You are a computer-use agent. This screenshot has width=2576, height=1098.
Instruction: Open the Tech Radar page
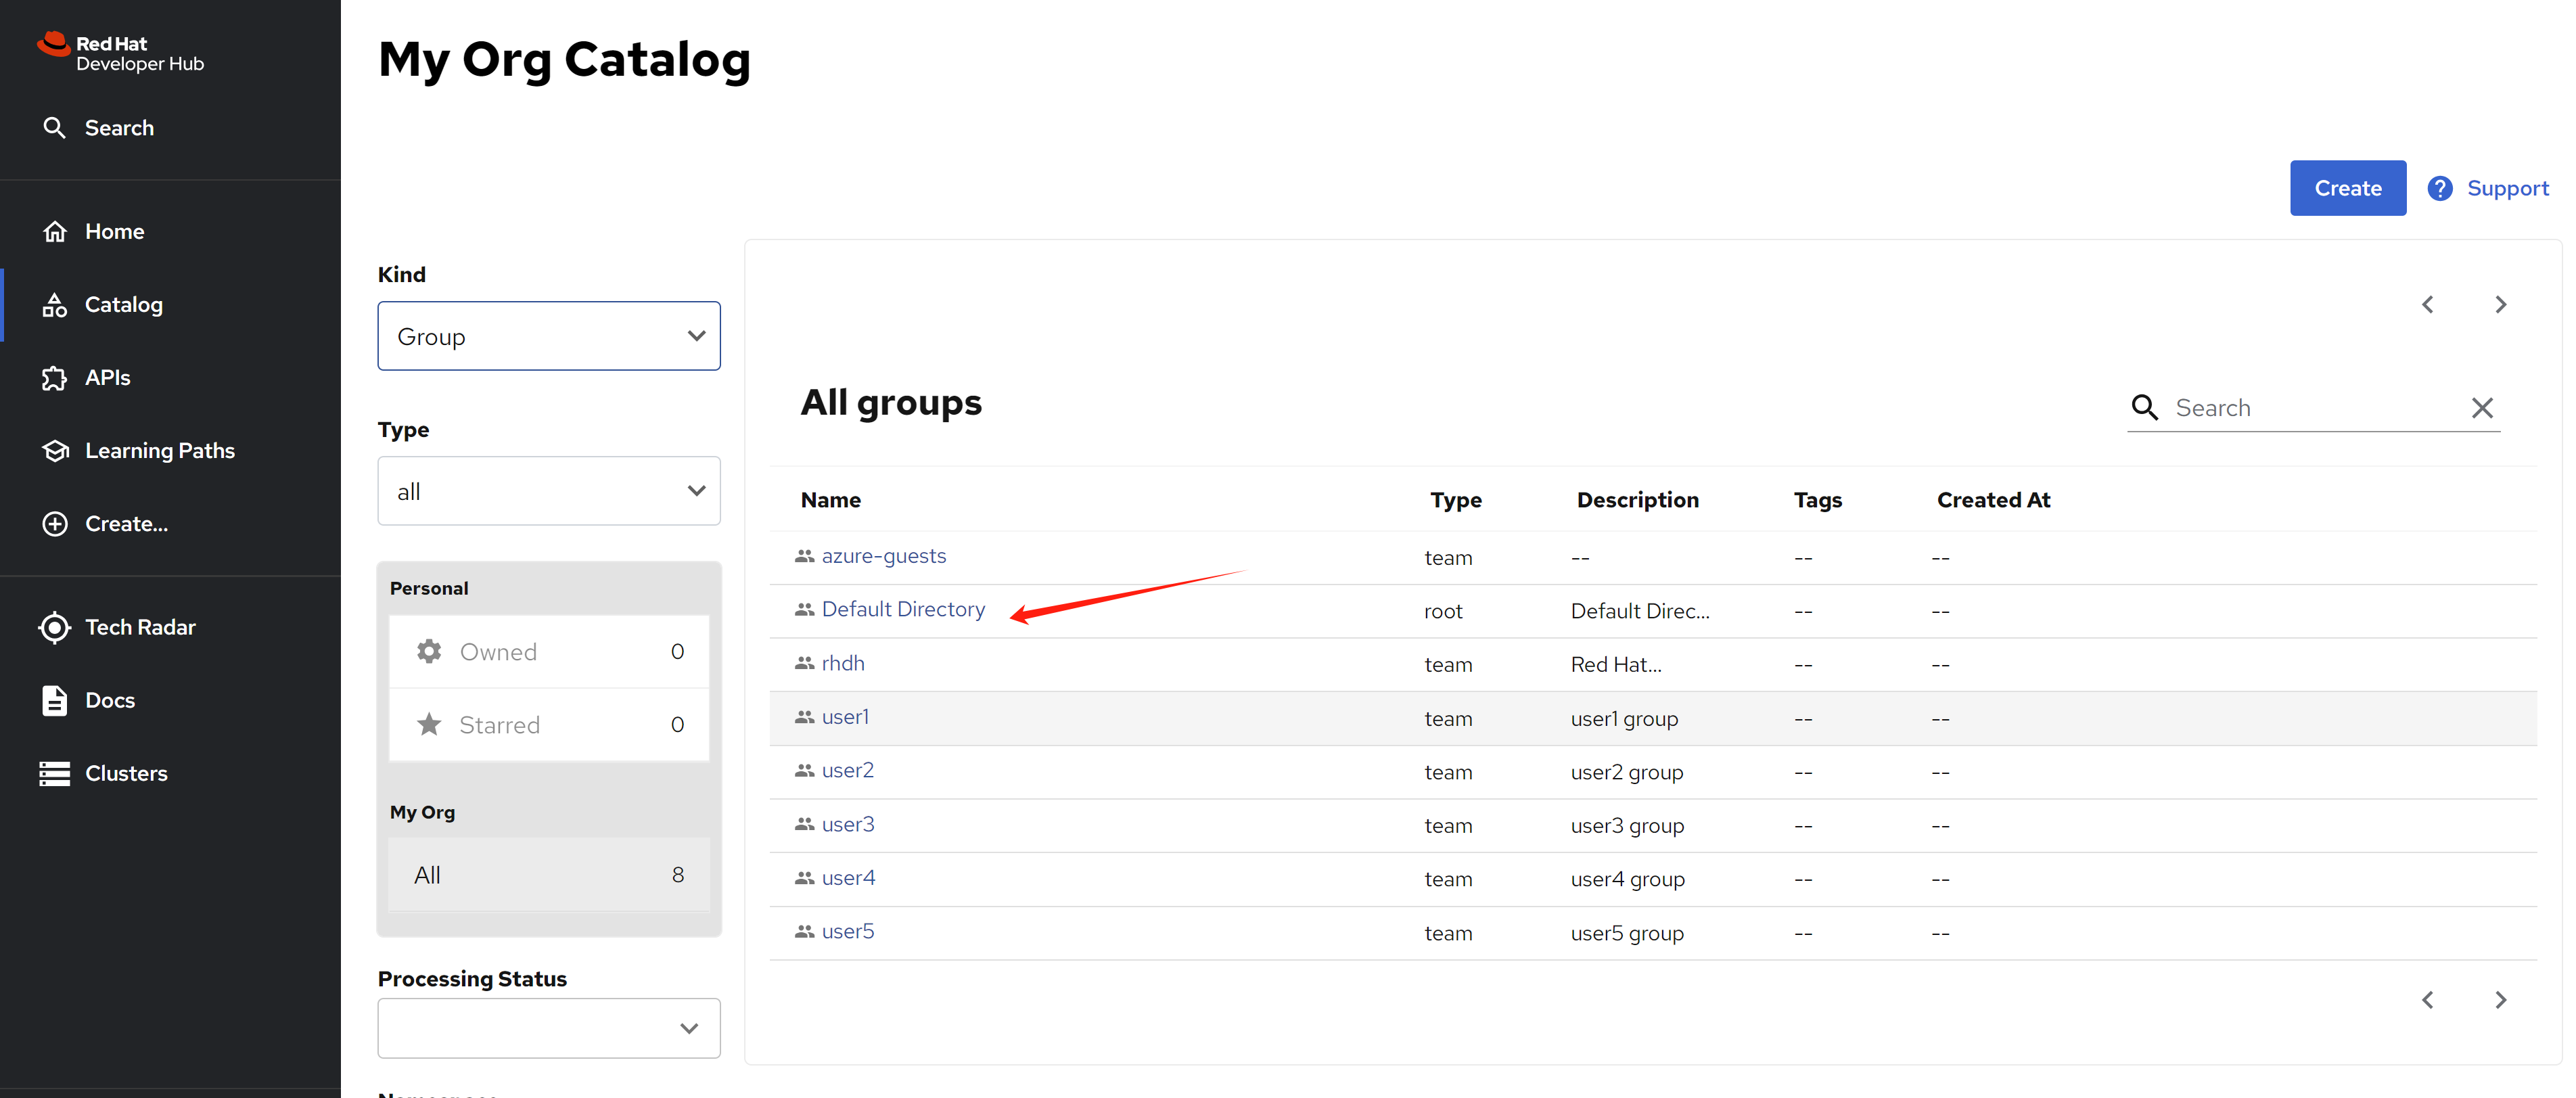(x=140, y=627)
